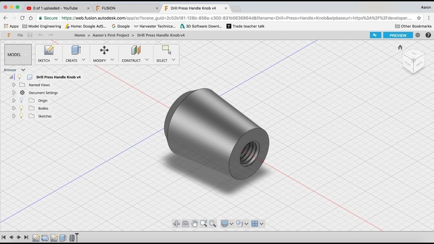Expand the Named Views node

(14, 85)
